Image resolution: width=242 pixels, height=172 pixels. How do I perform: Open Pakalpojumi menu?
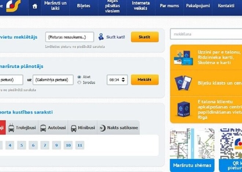point(198,6)
